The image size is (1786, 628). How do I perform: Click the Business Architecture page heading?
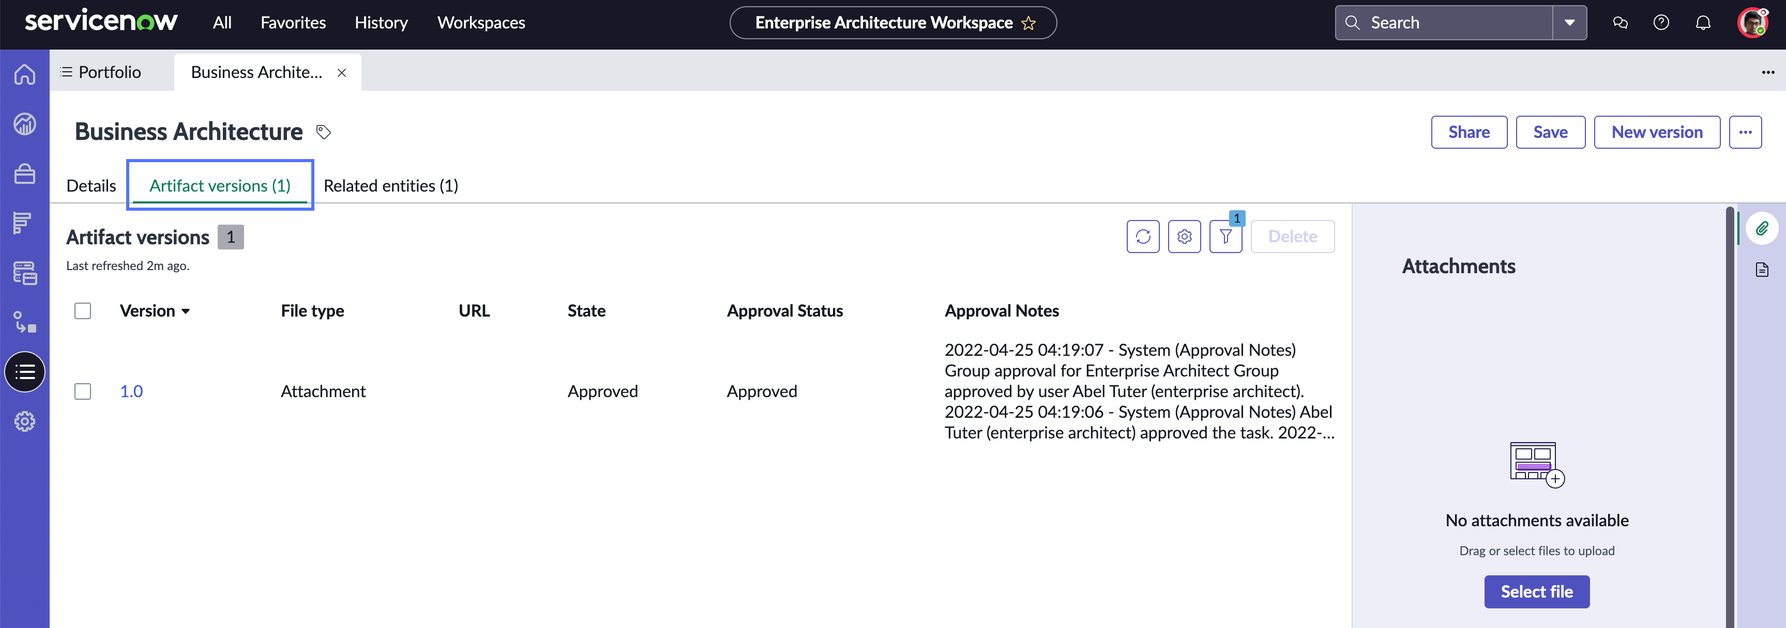tap(189, 132)
